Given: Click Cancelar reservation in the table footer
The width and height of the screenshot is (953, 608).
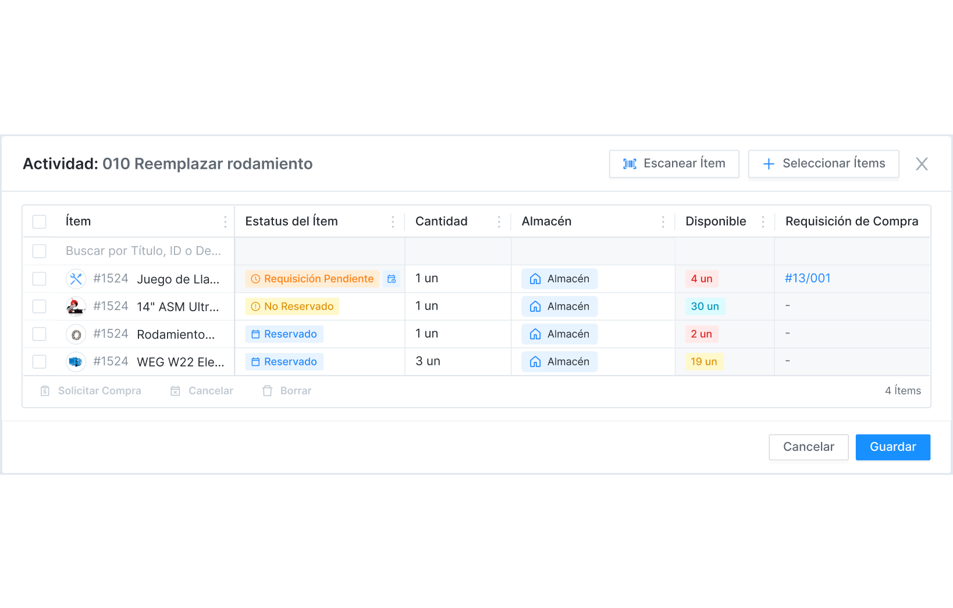Looking at the screenshot, I should click(202, 391).
